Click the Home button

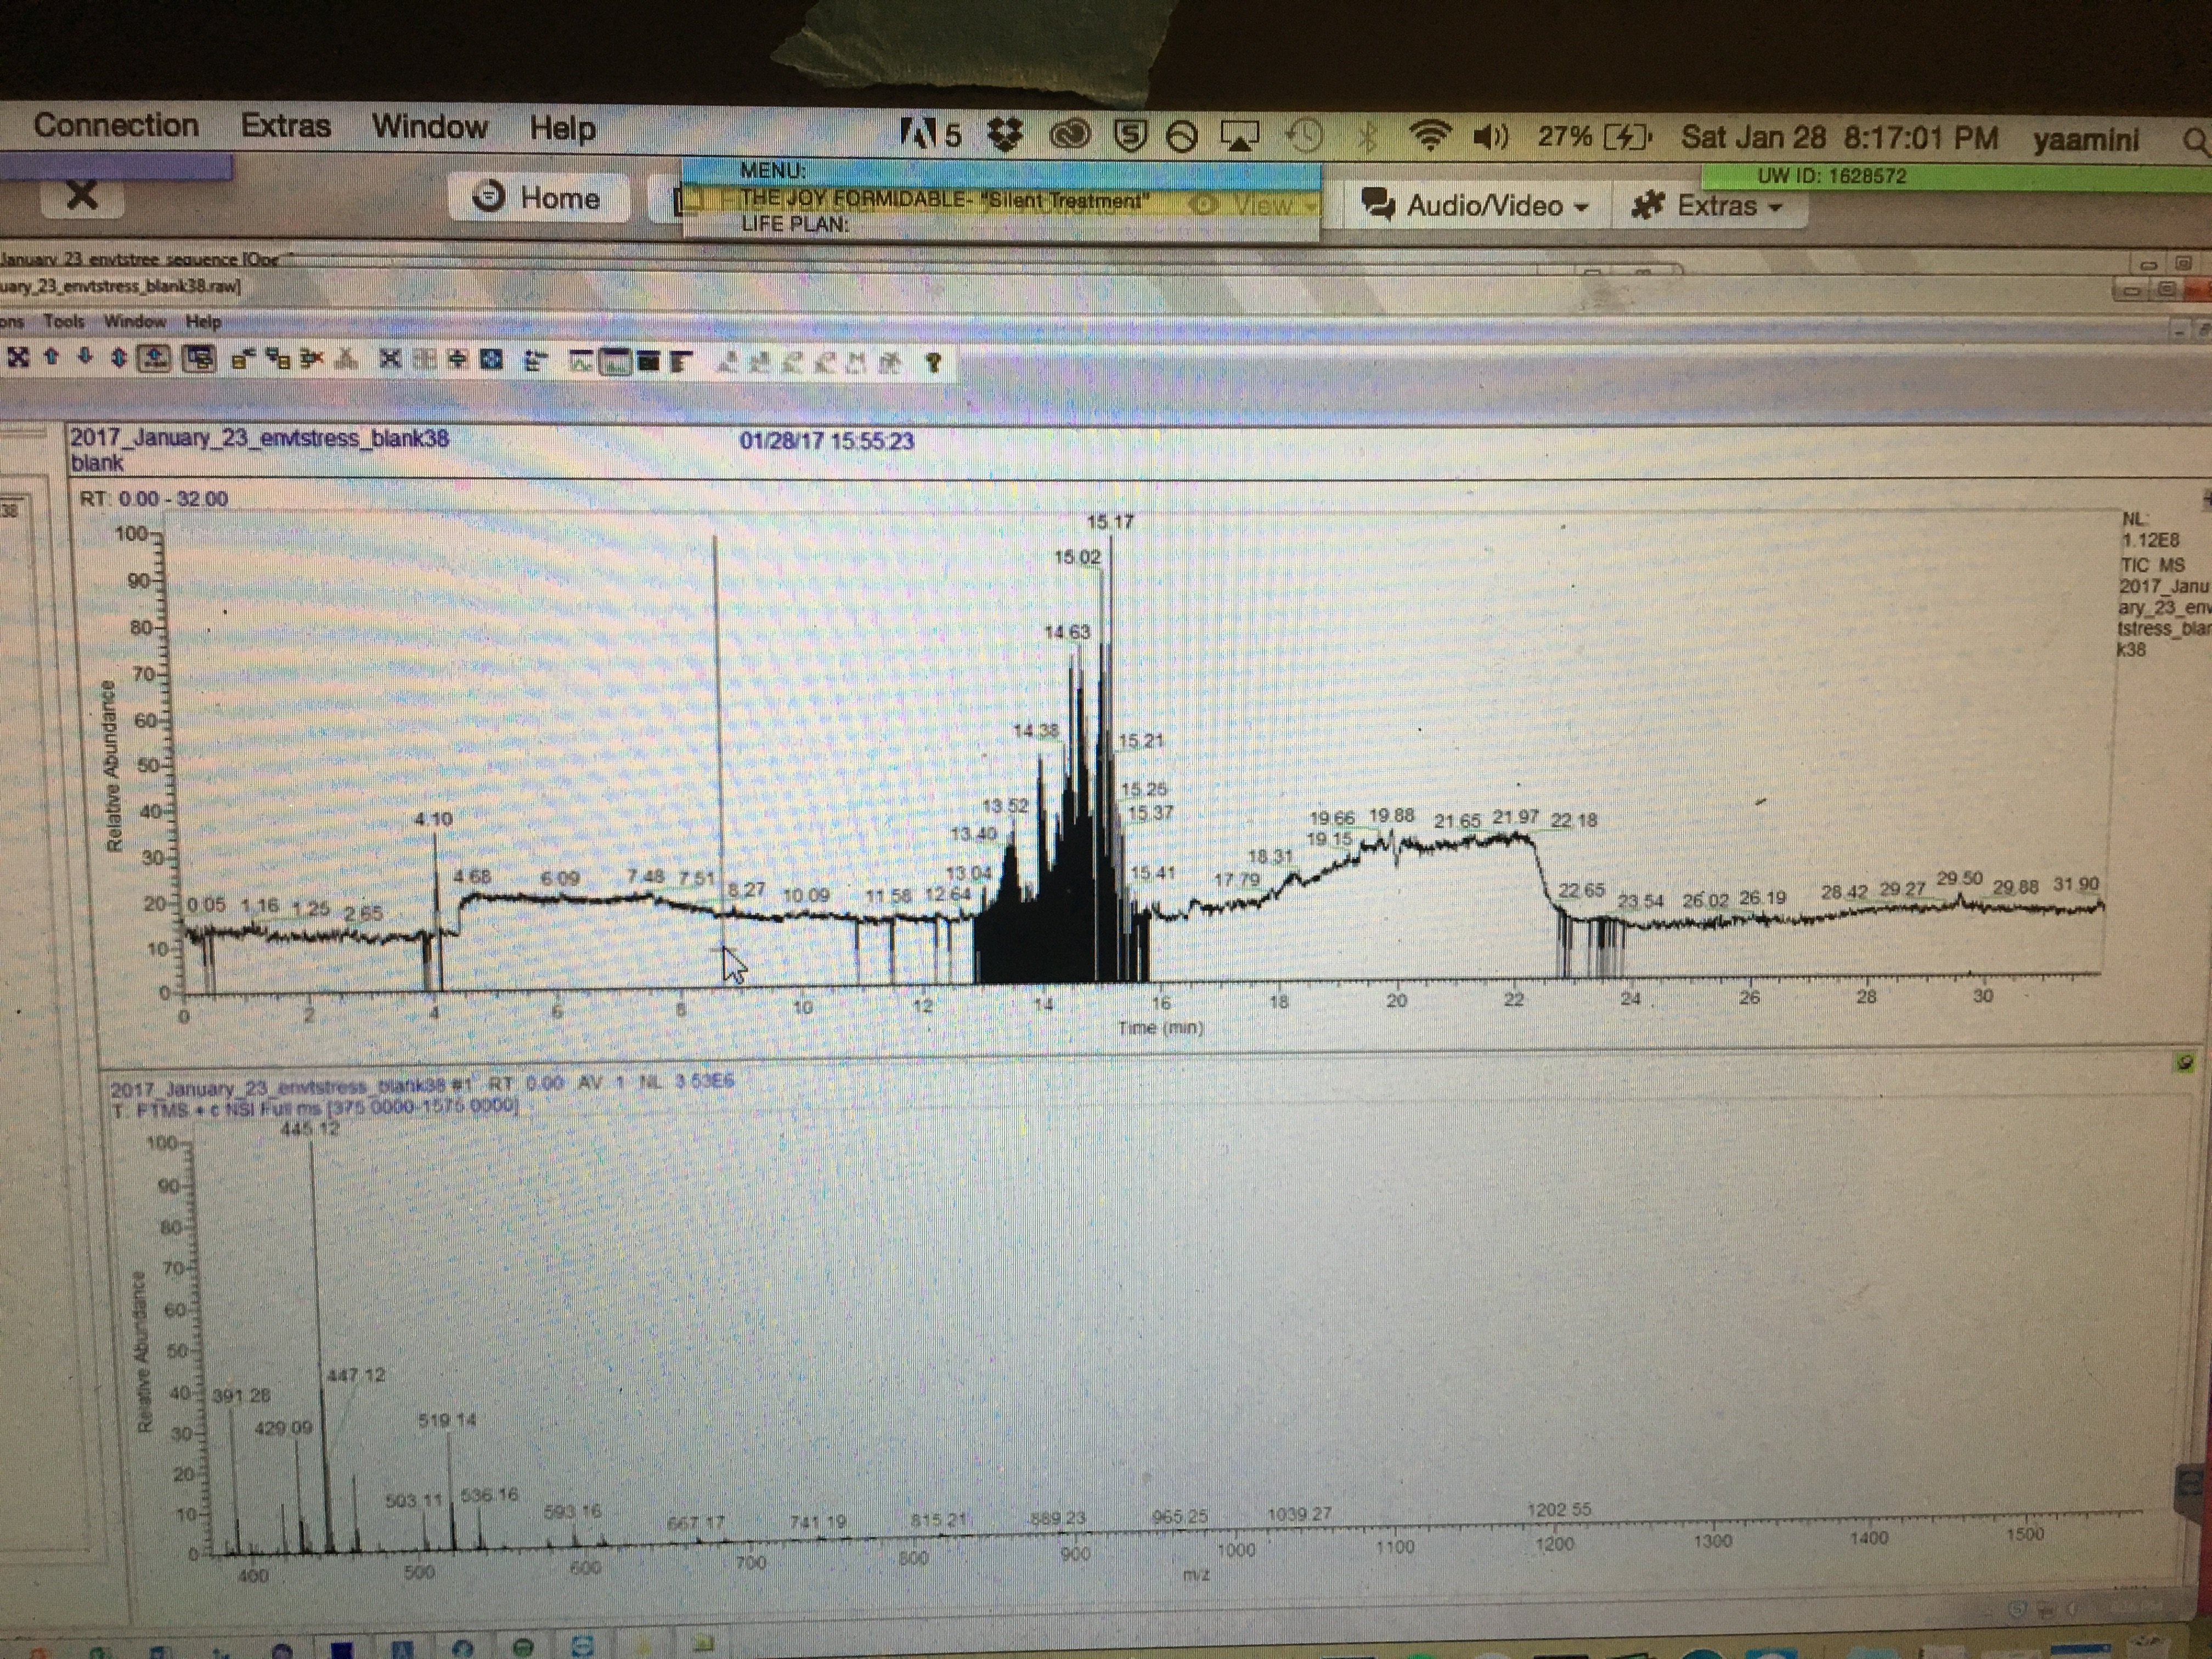(537, 198)
